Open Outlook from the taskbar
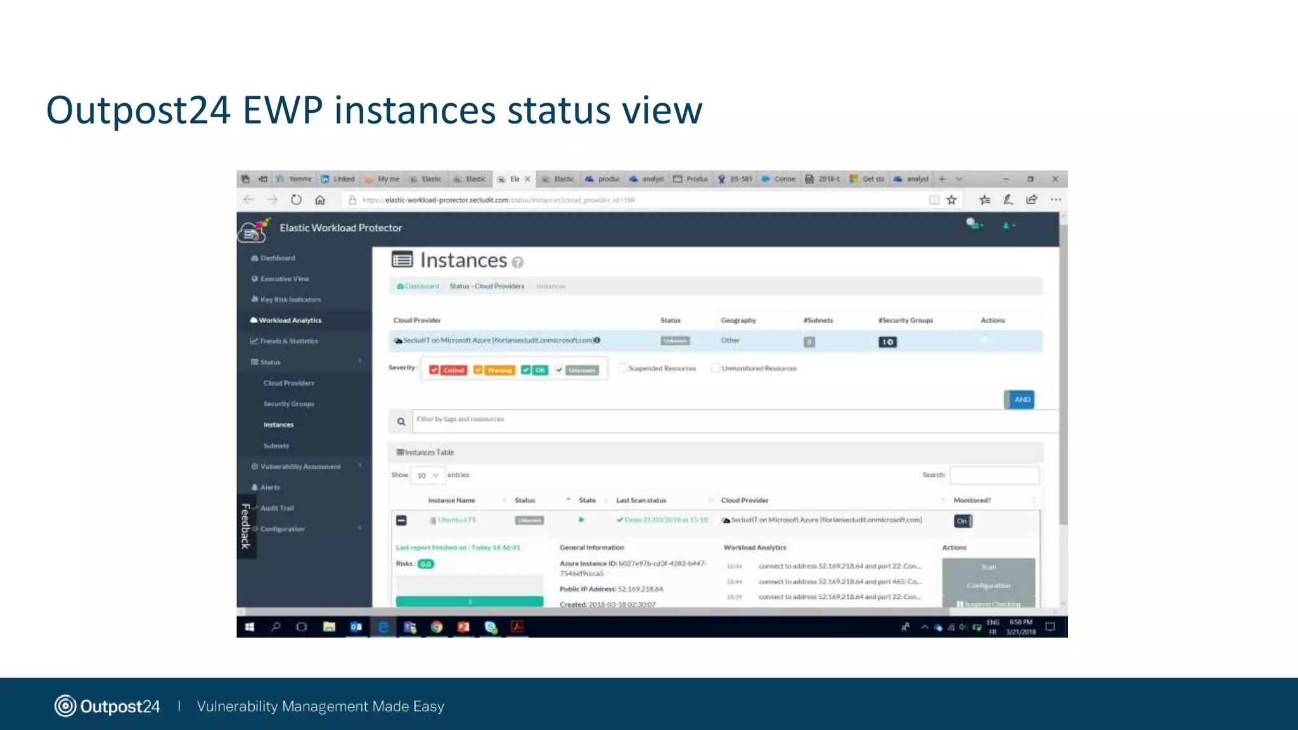1298x730 pixels. pos(356,627)
